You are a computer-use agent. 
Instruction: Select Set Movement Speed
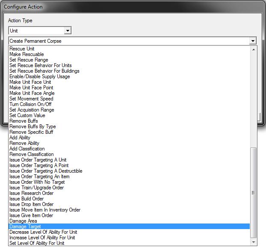pos(129,99)
